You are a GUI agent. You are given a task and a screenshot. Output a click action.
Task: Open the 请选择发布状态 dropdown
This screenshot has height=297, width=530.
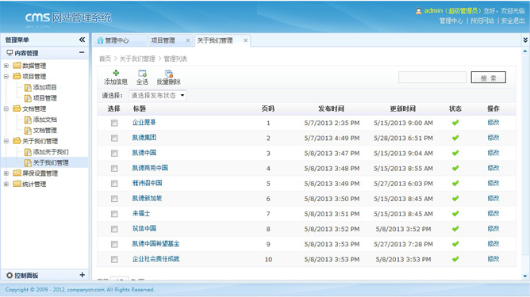tap(158, 96)
